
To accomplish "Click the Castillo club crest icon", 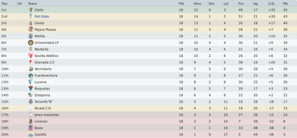I will tap(31, 135).
